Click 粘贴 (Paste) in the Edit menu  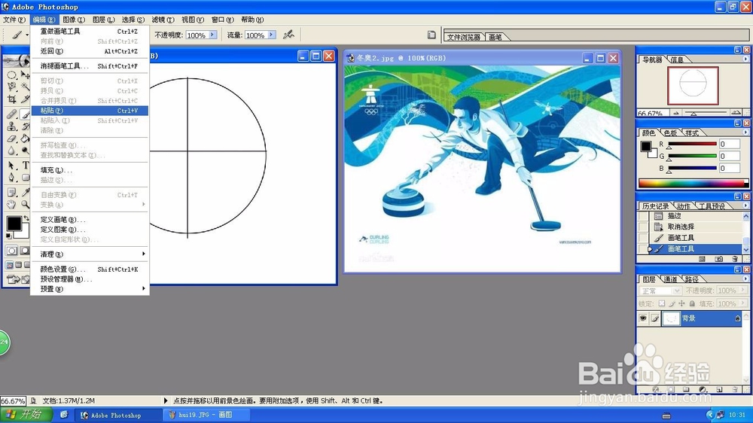(x=90, y=111)
